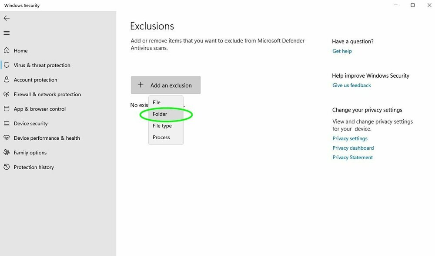The image size is (435, 256).
Task: Open the Get help link
Action: point(342,51)
